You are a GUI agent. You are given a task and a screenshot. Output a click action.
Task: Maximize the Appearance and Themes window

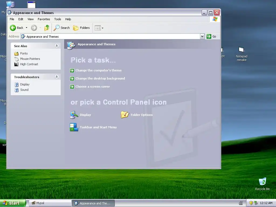click(211, 12)
